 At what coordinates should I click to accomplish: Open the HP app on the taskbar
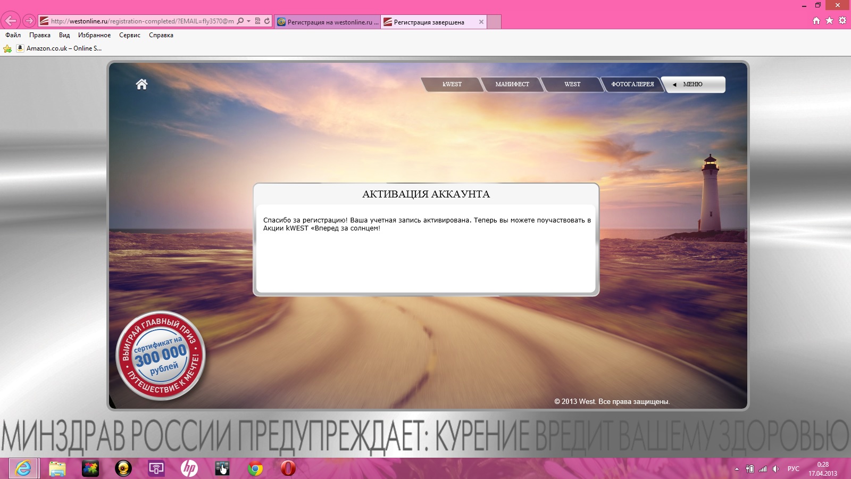tap(189, 468)
